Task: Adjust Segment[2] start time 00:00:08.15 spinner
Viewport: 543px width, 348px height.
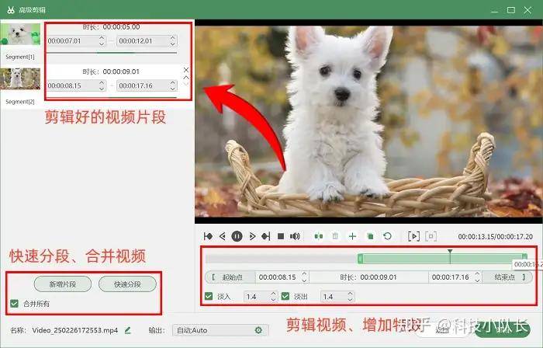Action: [102, 85]
